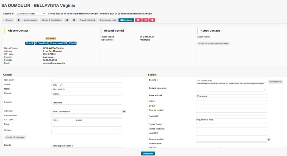Click the red power icon button
The height and width of the screenshot is (156, 287).
[145, 20]
